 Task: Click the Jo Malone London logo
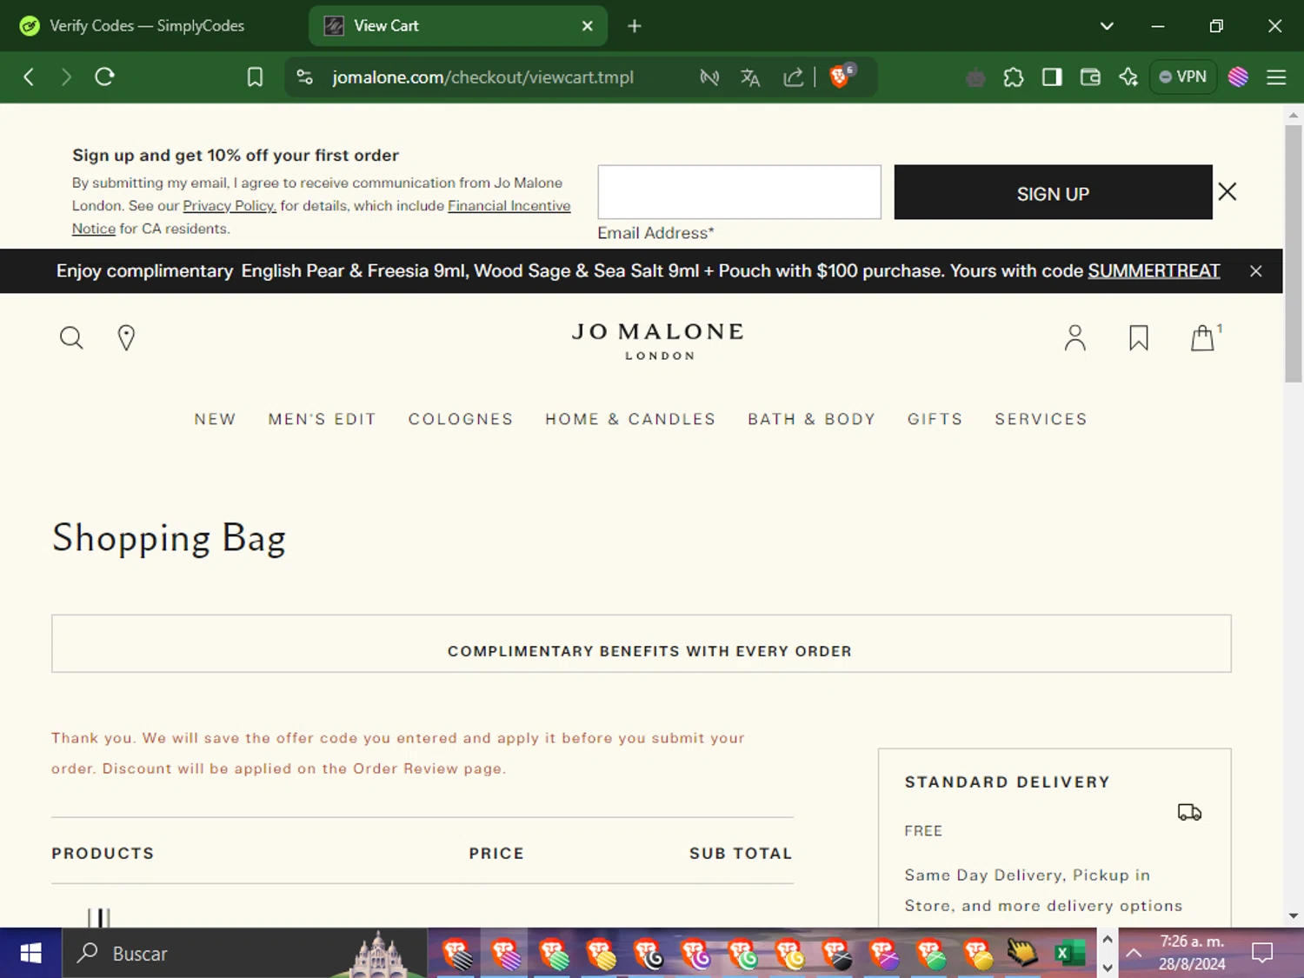pyautogui.click(x=658, y=340)
